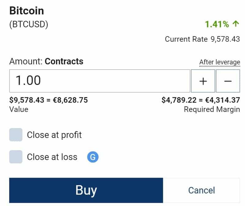Image resolution: width=245 pixels, height=206 pixels.
Task: Click the 1.41% change percentage
Action: coord(217,24)
